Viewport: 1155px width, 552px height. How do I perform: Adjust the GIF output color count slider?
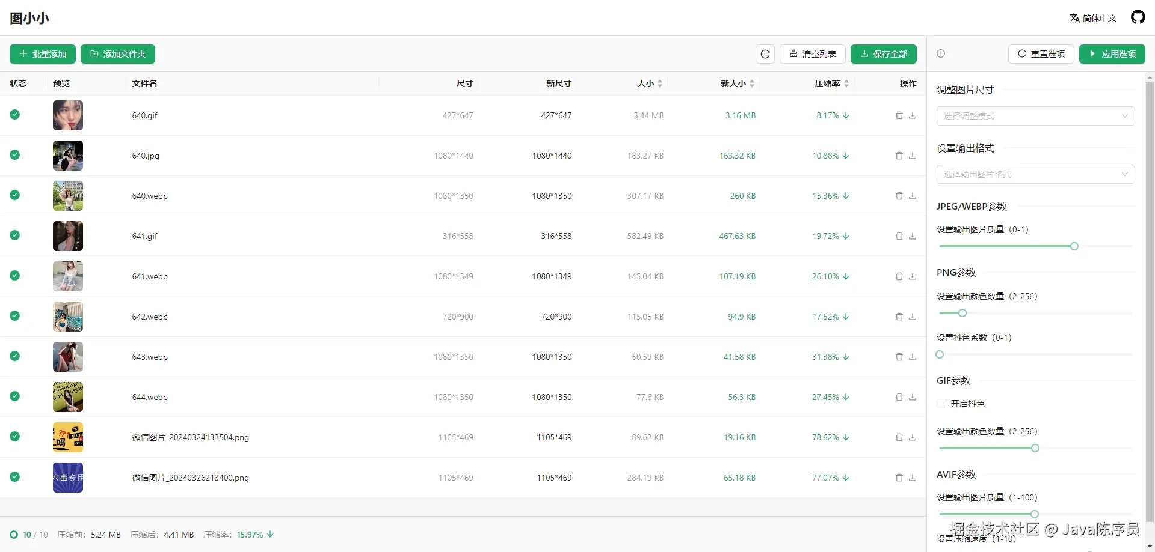[x=1035, y=448]
